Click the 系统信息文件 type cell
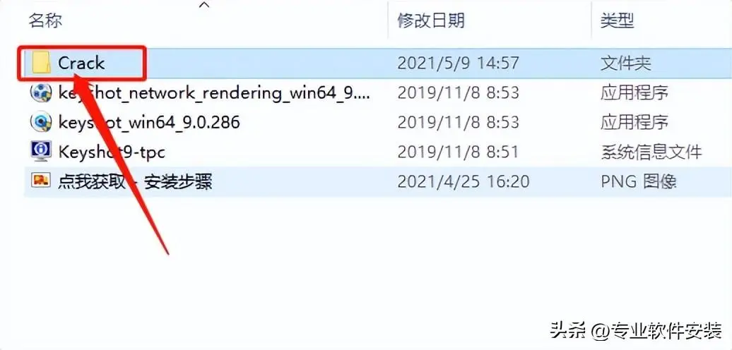The image size is (732, 350). [651, 152]
